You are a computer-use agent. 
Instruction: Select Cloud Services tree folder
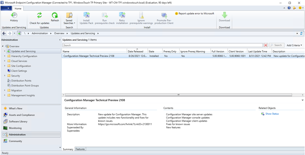tap(19, 61)
